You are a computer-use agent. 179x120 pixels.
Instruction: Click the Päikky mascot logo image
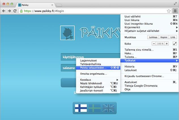[x=67, y=33]
